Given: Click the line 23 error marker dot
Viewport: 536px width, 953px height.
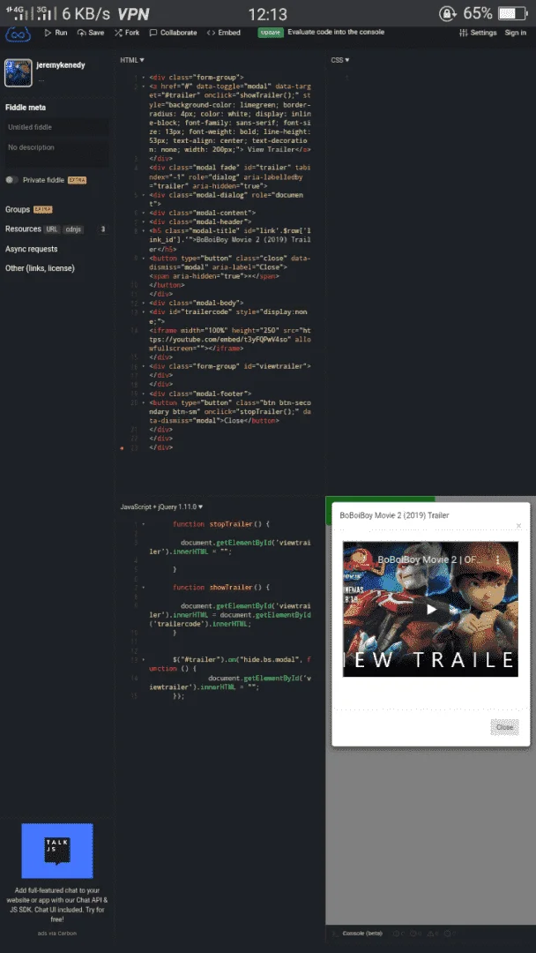Looking at the screenshot, I should coord(123,448).
